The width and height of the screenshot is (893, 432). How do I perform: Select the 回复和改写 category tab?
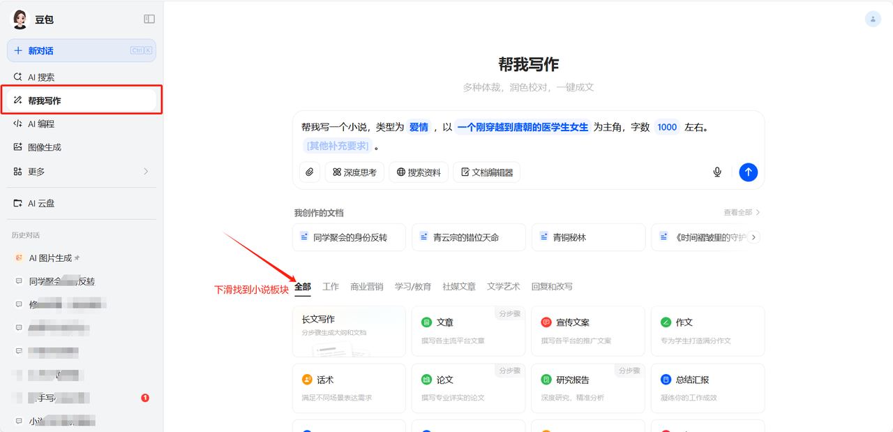[x=552, y=286]
